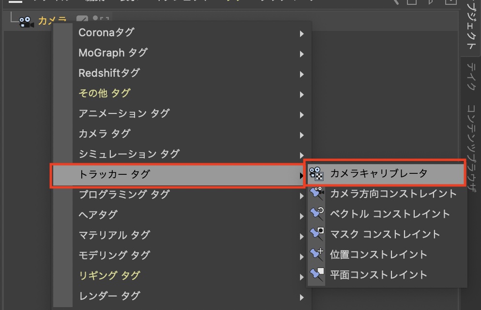
Task: Toggle the camera's layer swatch box
Action: coord(82,20)
